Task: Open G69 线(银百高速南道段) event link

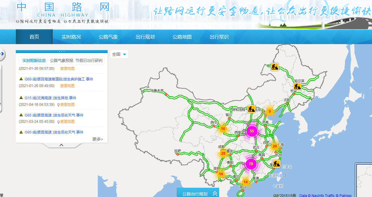Action: coord(59,79)
